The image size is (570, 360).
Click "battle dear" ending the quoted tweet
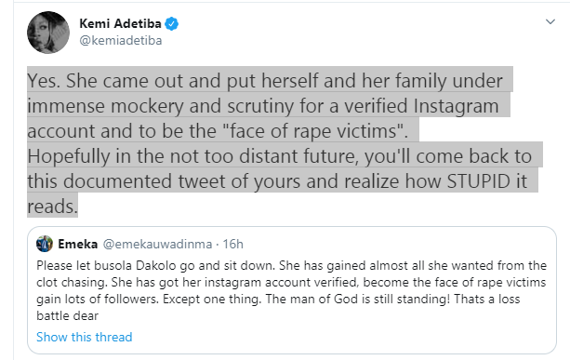[67, 316]
